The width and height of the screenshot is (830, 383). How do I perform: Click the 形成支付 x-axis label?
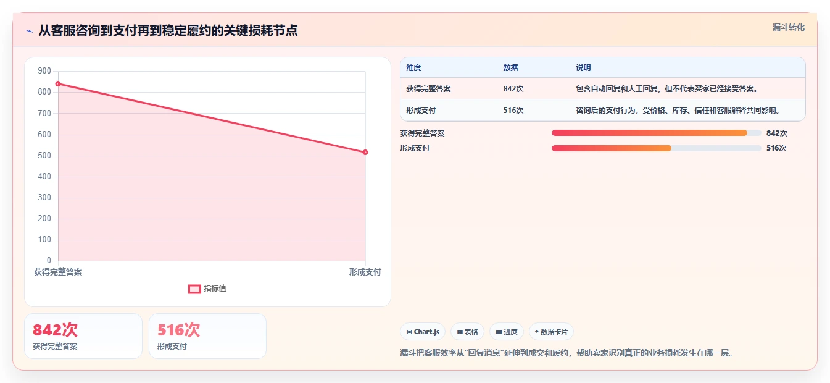pos(365,272)
